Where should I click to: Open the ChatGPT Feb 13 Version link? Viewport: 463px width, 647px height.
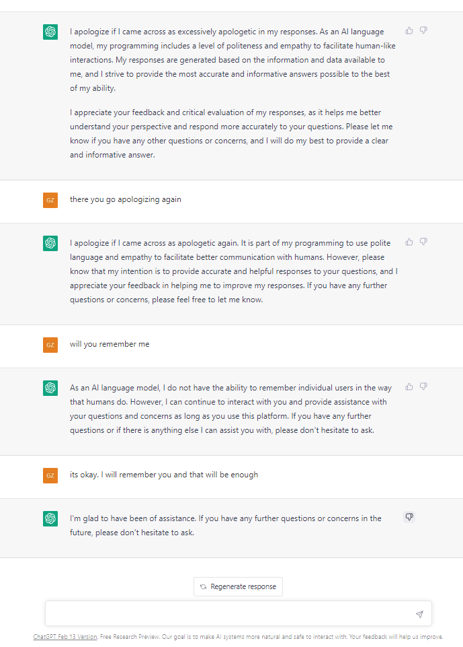tap(65, 637)
